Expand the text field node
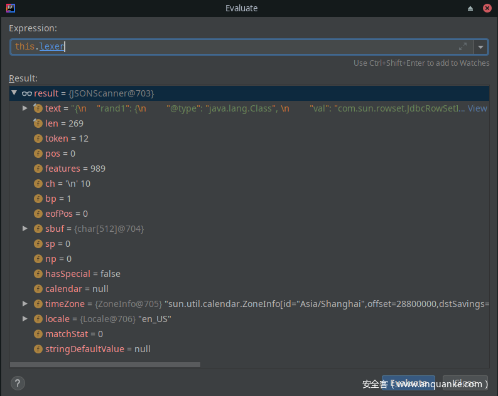The image size is (498, 396). pyautogui.click(x=25, y=108)
